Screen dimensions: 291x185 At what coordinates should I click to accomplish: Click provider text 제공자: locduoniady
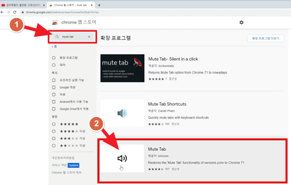[x=161, y=66]
